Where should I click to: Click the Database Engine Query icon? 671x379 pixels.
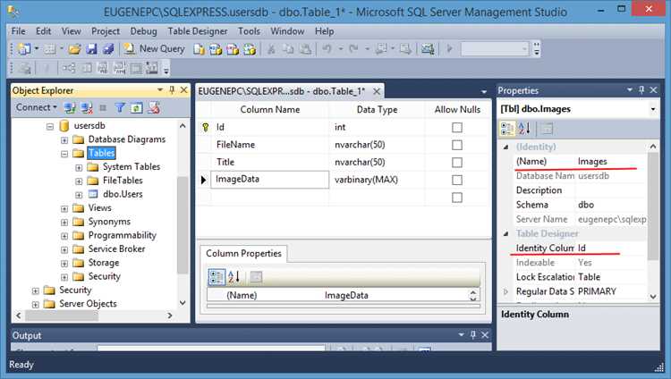199,49
